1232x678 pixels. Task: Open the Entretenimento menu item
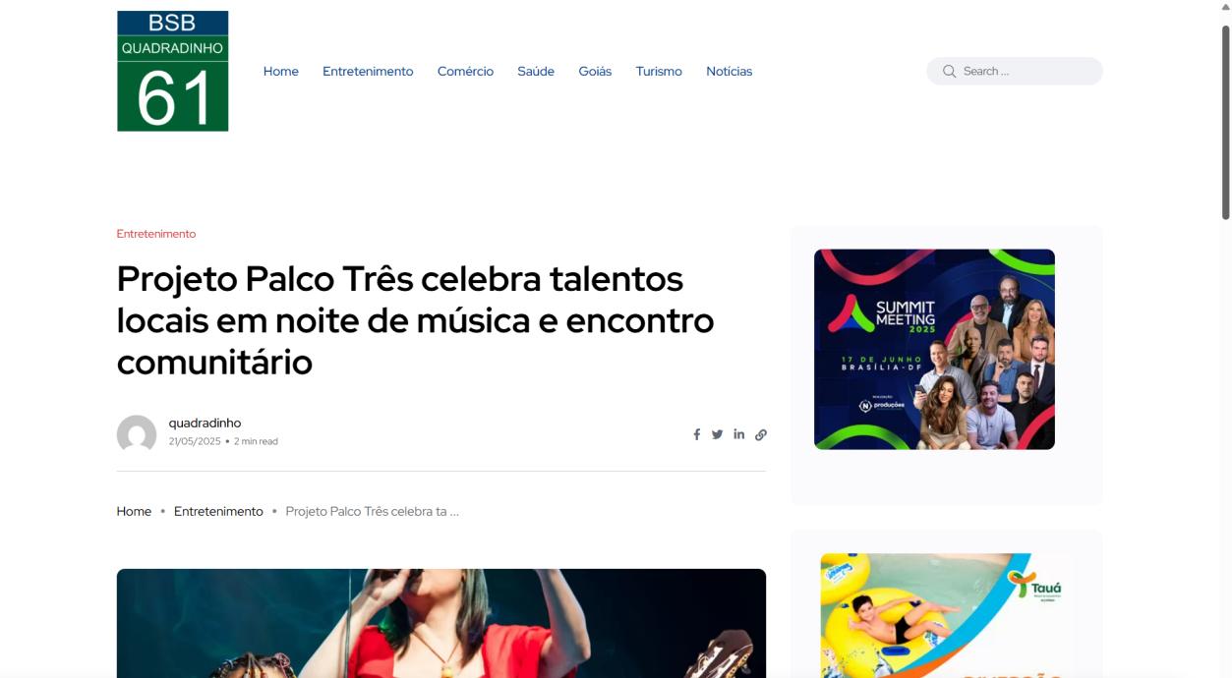point(368,71)
